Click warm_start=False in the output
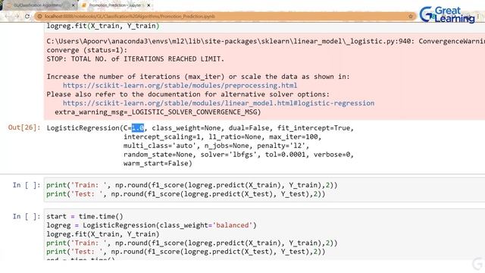Screen dimensions: 485x273 [x=158, y=164]
